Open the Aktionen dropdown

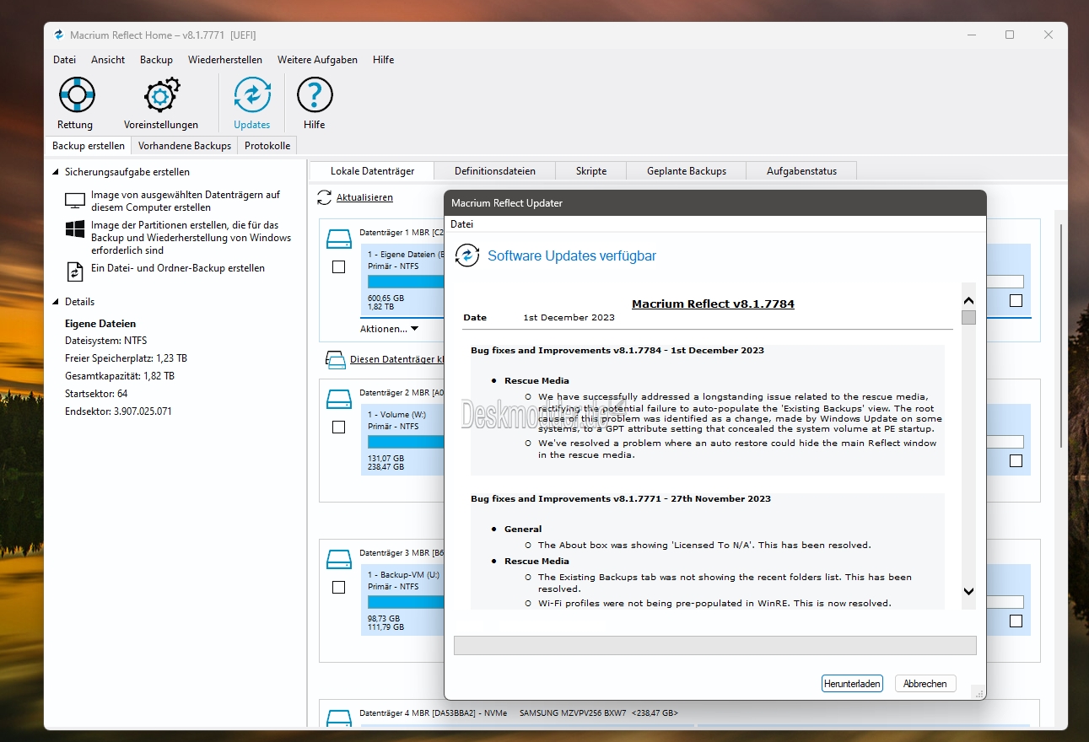[x=389, y=329]
